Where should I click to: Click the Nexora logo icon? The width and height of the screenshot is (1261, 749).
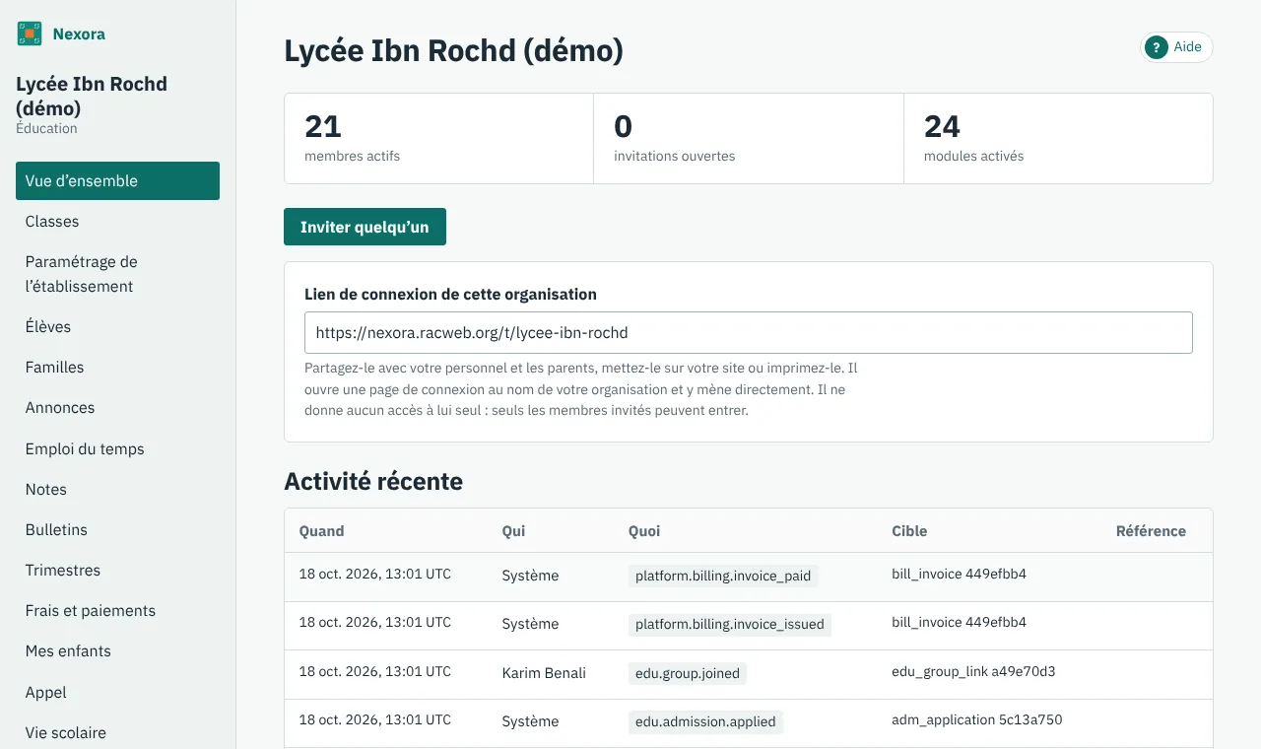30,34
